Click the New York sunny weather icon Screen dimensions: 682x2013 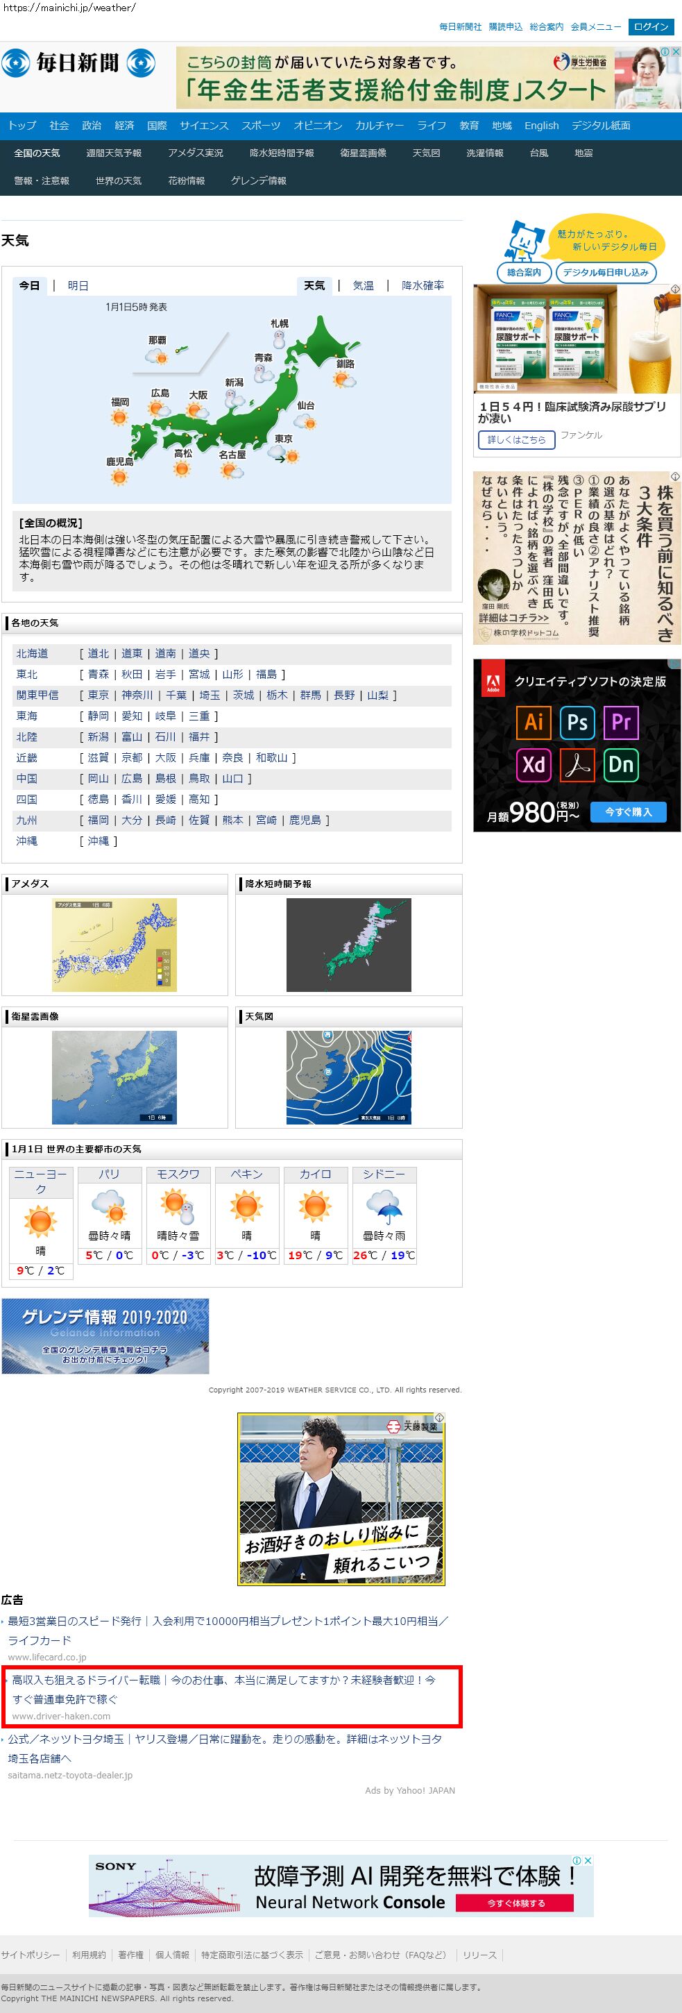[41, 1220]
